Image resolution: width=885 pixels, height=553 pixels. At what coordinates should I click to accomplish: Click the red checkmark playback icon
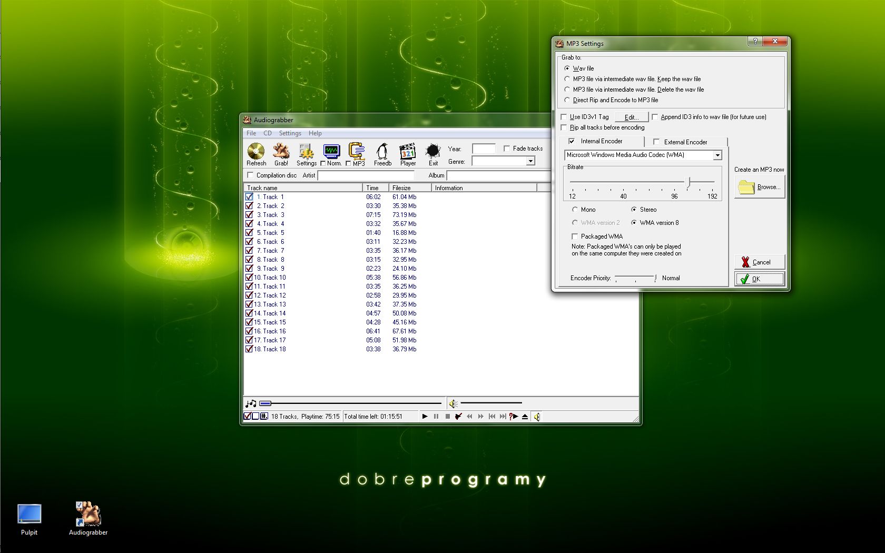click(458, 417)
